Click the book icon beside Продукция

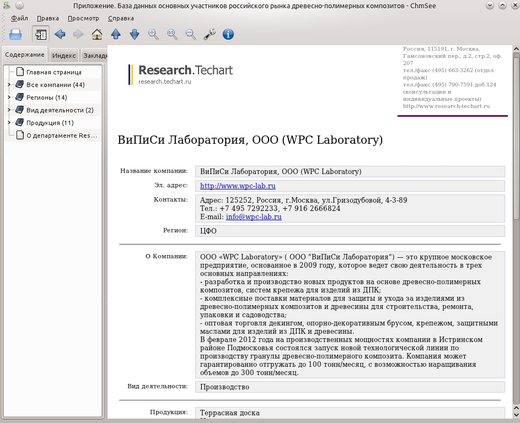[20, 122]
